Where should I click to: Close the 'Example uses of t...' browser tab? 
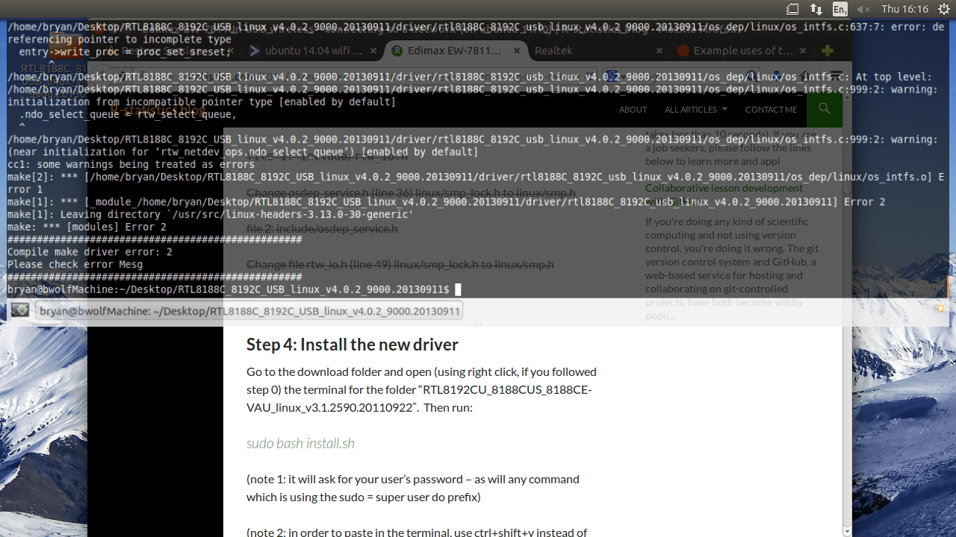[803, 51]
